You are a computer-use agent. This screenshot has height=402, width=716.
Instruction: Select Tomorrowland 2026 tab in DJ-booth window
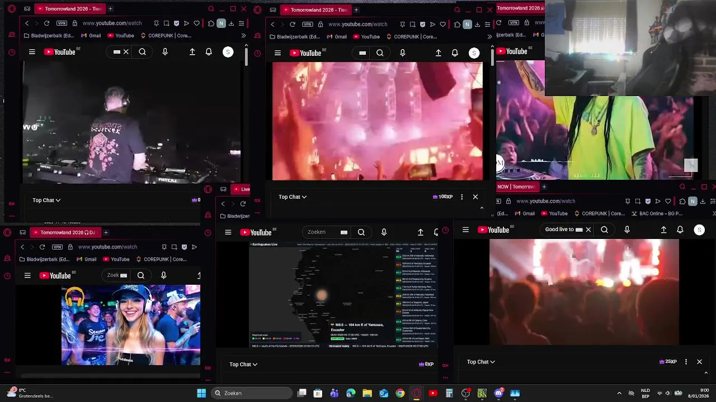69,9
